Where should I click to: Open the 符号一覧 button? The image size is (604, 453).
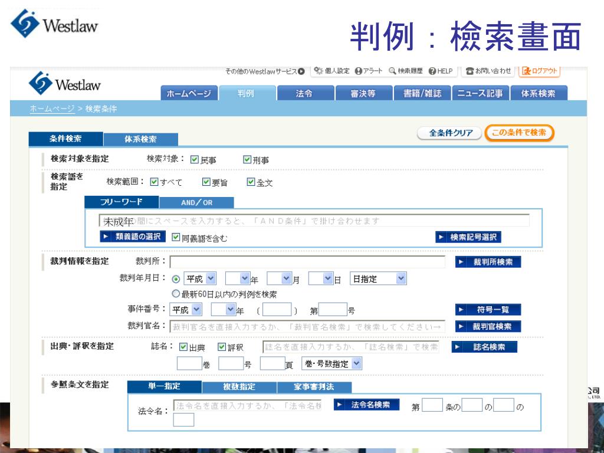point(488,309)
